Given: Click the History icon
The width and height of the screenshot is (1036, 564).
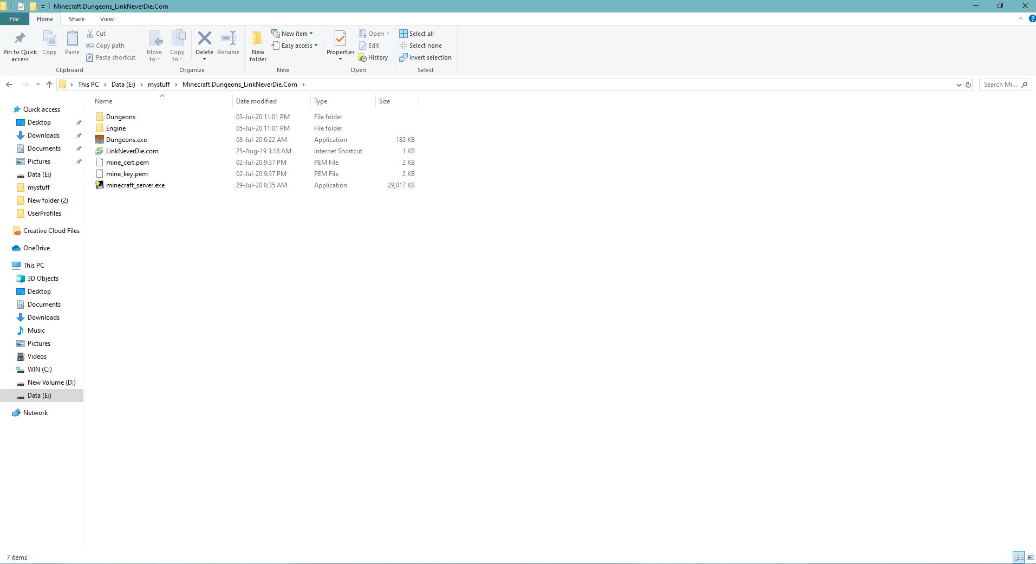Looking at the screenshot, I should pyautogui.click(x=373, y=57).
